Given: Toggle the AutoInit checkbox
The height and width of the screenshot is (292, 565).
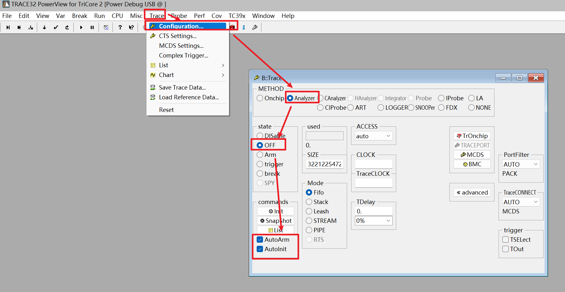Looking at the screenshot, I should (x=260, y=249).
